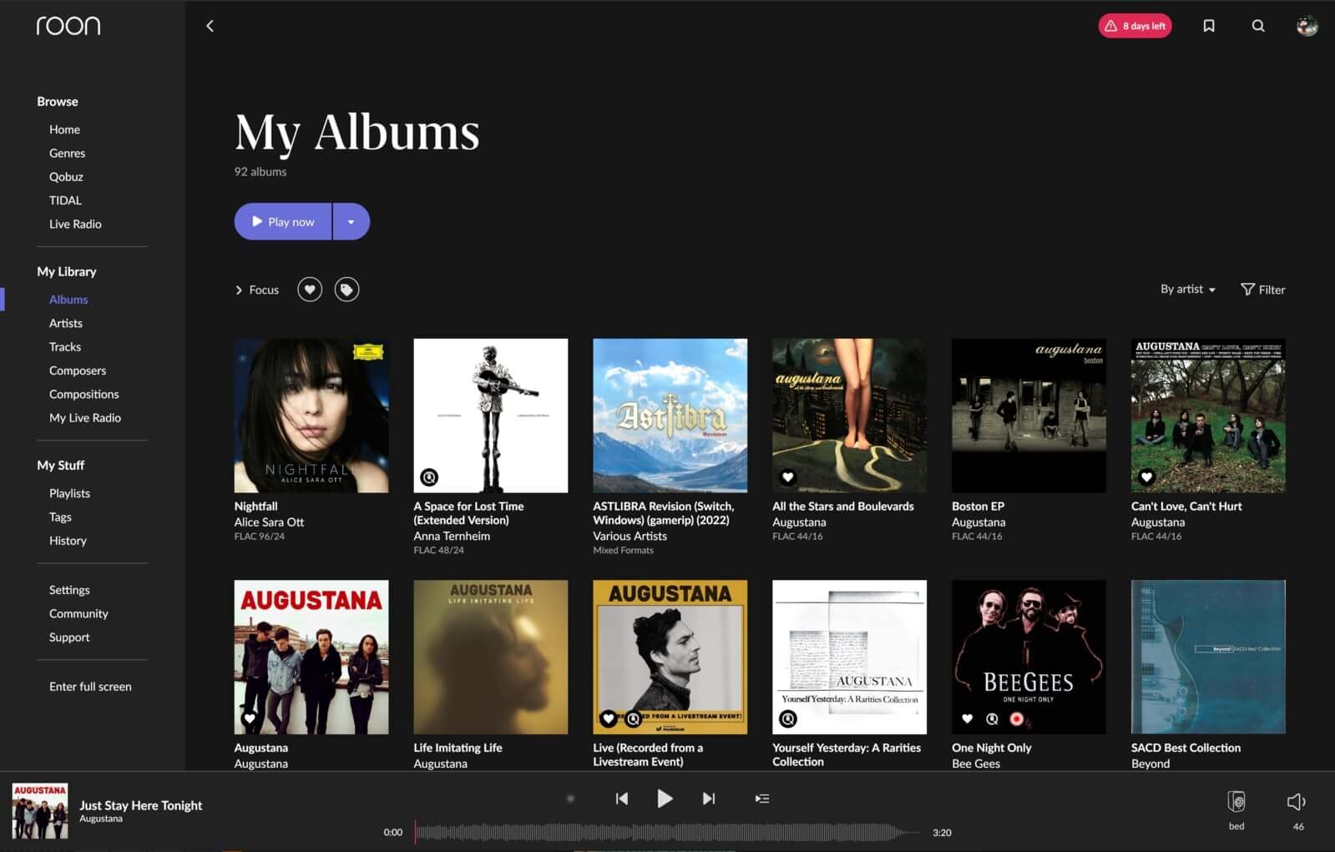Click the roon logo
The width and height of the screenshot is (1335, 852).
[68, 26]
